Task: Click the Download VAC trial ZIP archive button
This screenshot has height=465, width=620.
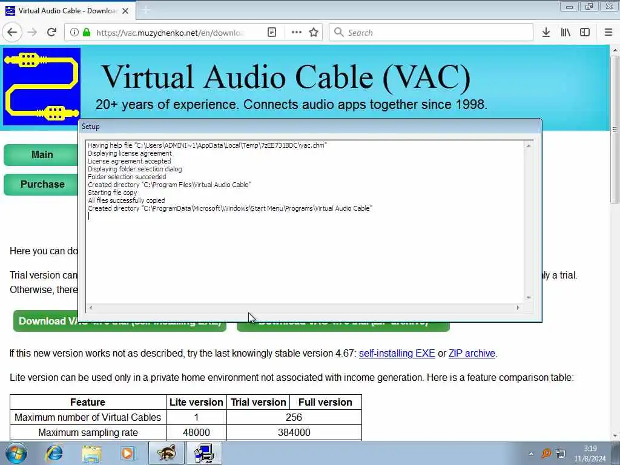Action: click(343, 326)
